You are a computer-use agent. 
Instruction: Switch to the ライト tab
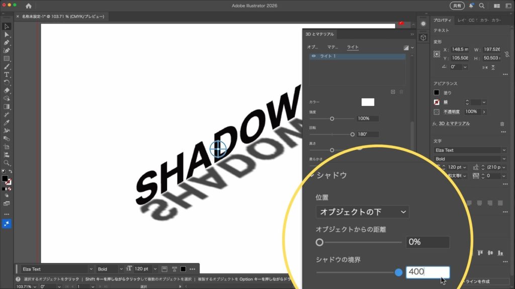click(353, 47)
